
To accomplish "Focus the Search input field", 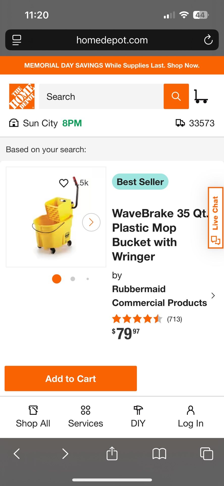I will [x=101, y=96].
